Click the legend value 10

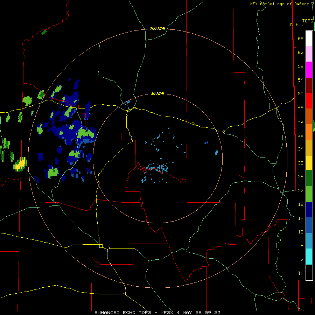pyautogui.click(x=301, y=232)
